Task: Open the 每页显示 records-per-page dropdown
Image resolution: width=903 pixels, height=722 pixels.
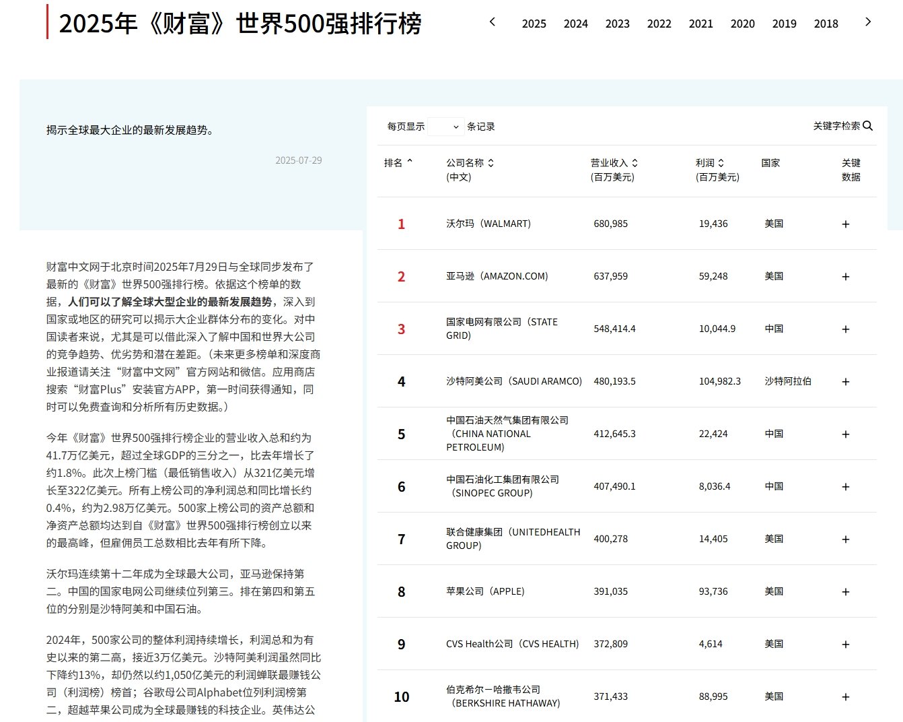Action: pos(445,126)
